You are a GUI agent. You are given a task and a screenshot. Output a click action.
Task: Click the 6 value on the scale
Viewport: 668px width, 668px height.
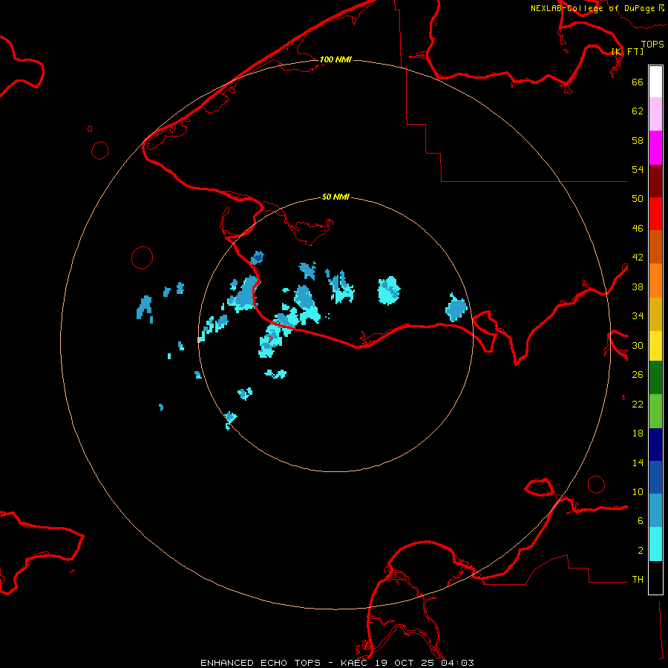click(x=641, y=521)
